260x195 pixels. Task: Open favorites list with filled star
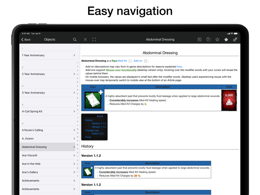(x=226, y=39)
